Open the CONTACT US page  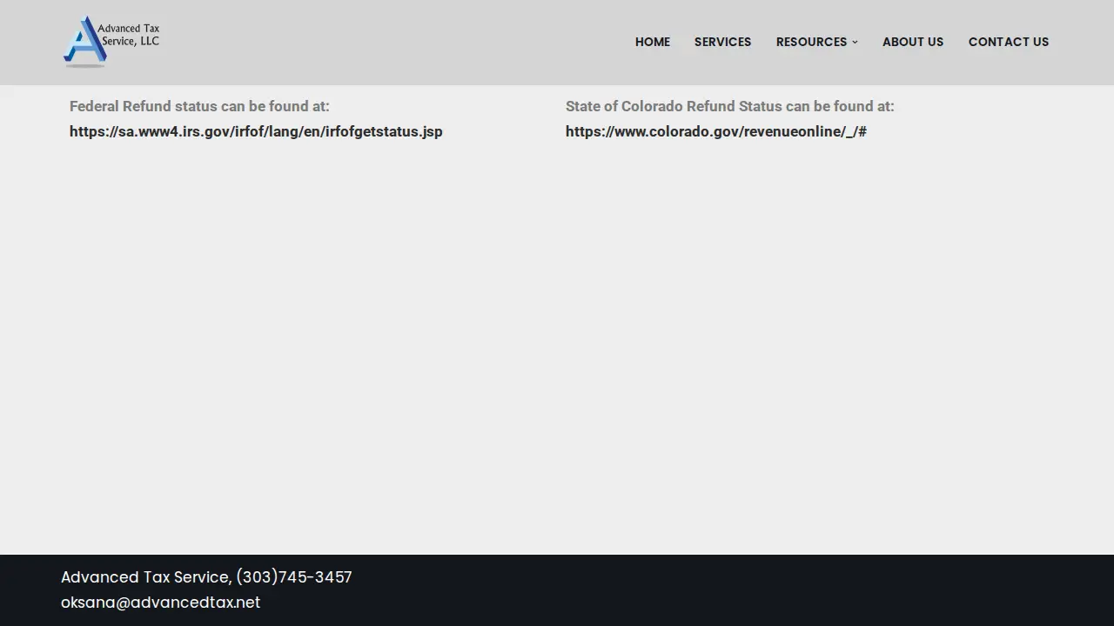[x=1009, y=42]
